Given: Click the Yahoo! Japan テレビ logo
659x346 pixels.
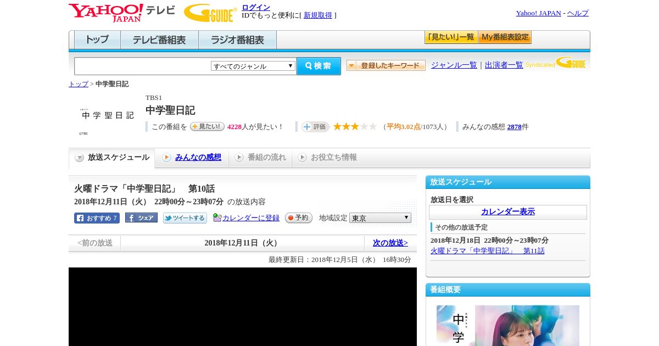Looking at the screenshot, I should pos(122,13).
